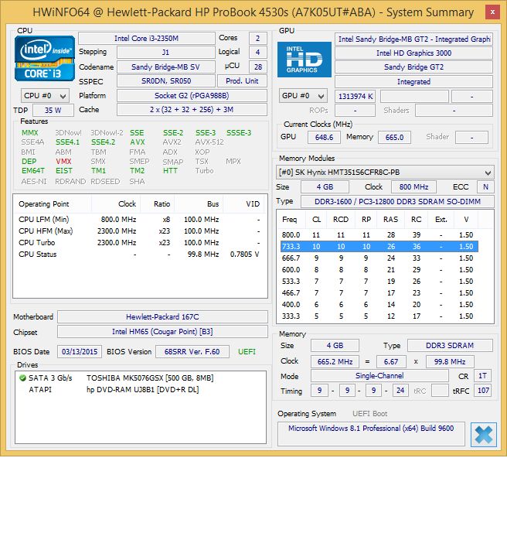Select the 400.0 MHz memory timing row
This screenshot has height=557, width=507.
pos(379,305)
